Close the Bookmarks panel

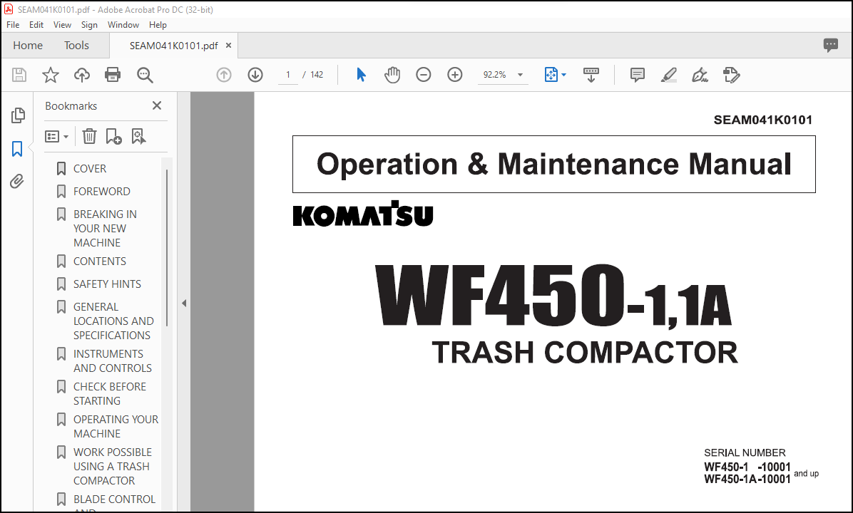(x=157, y=105)
